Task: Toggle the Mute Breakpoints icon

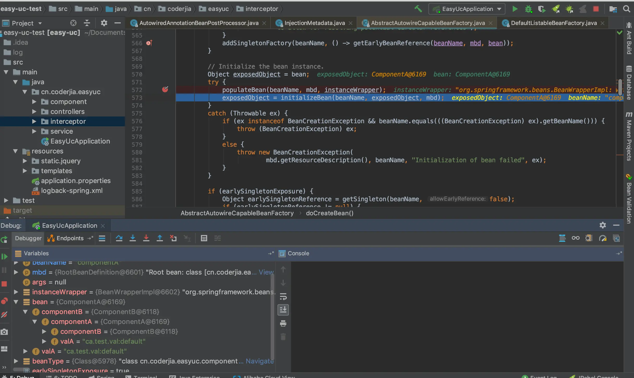Action: click(x=4, y=315)
